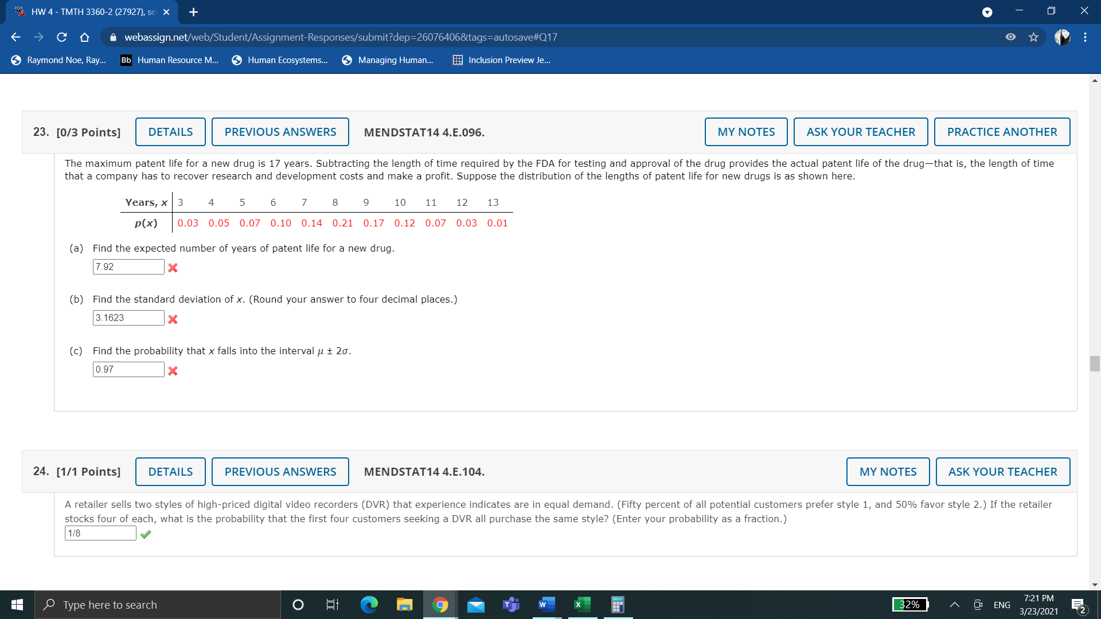This screenshot has width=1101, height=619.
Task: Open the profile avatar menu in Chrome
Action: point(1063,37)
